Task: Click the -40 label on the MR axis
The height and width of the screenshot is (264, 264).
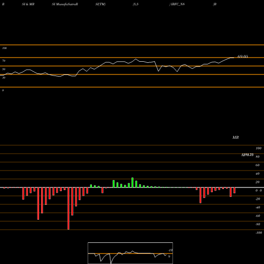Action: (x=258, y=208)
